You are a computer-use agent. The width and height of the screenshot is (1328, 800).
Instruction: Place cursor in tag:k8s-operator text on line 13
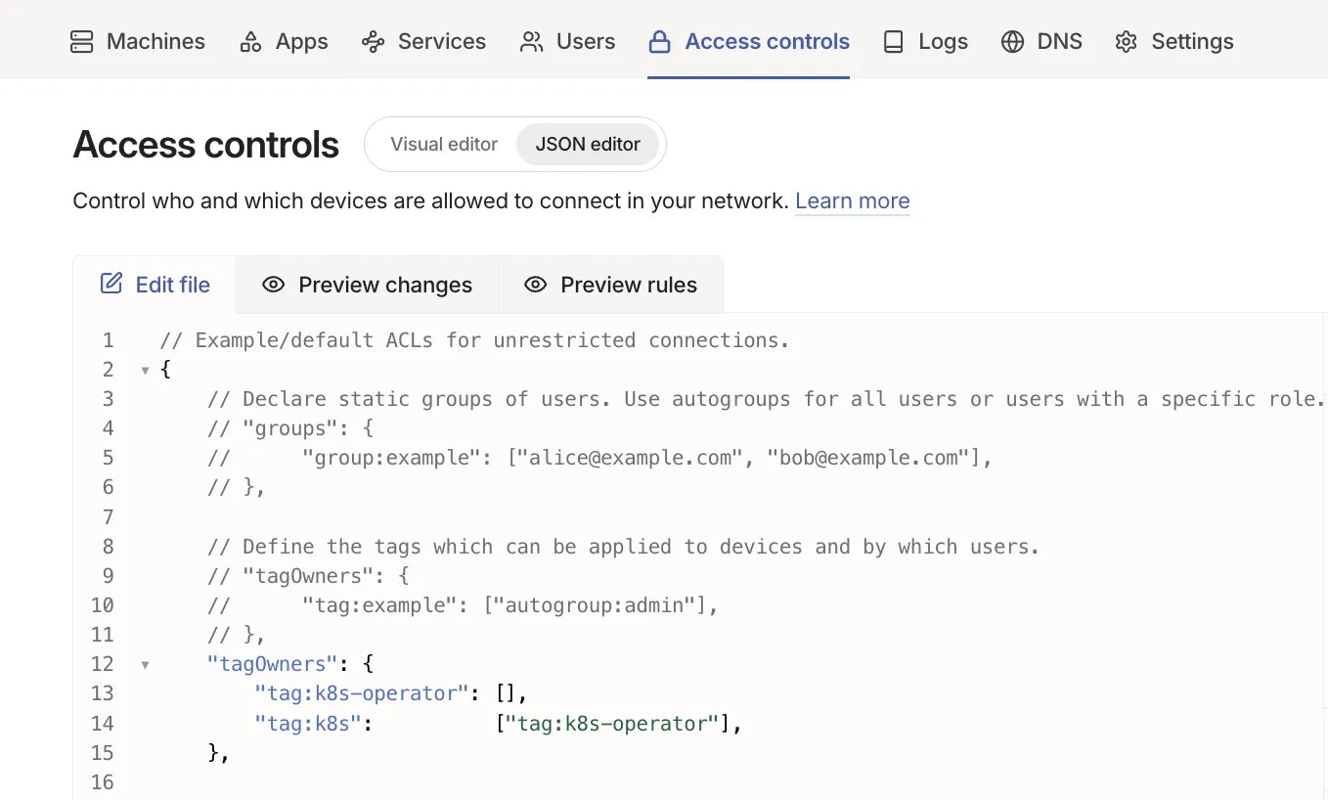pyautogui.click(x=356, y=693)
